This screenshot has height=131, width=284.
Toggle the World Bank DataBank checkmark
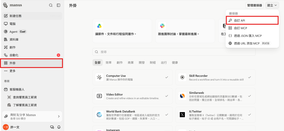167,115
